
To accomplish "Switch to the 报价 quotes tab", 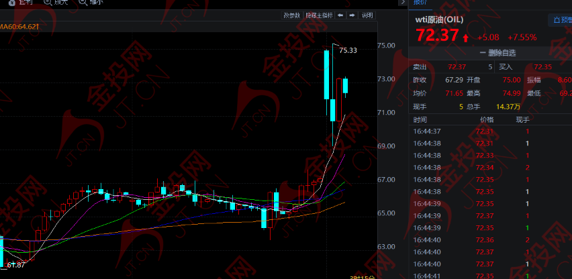I will 420,3.
